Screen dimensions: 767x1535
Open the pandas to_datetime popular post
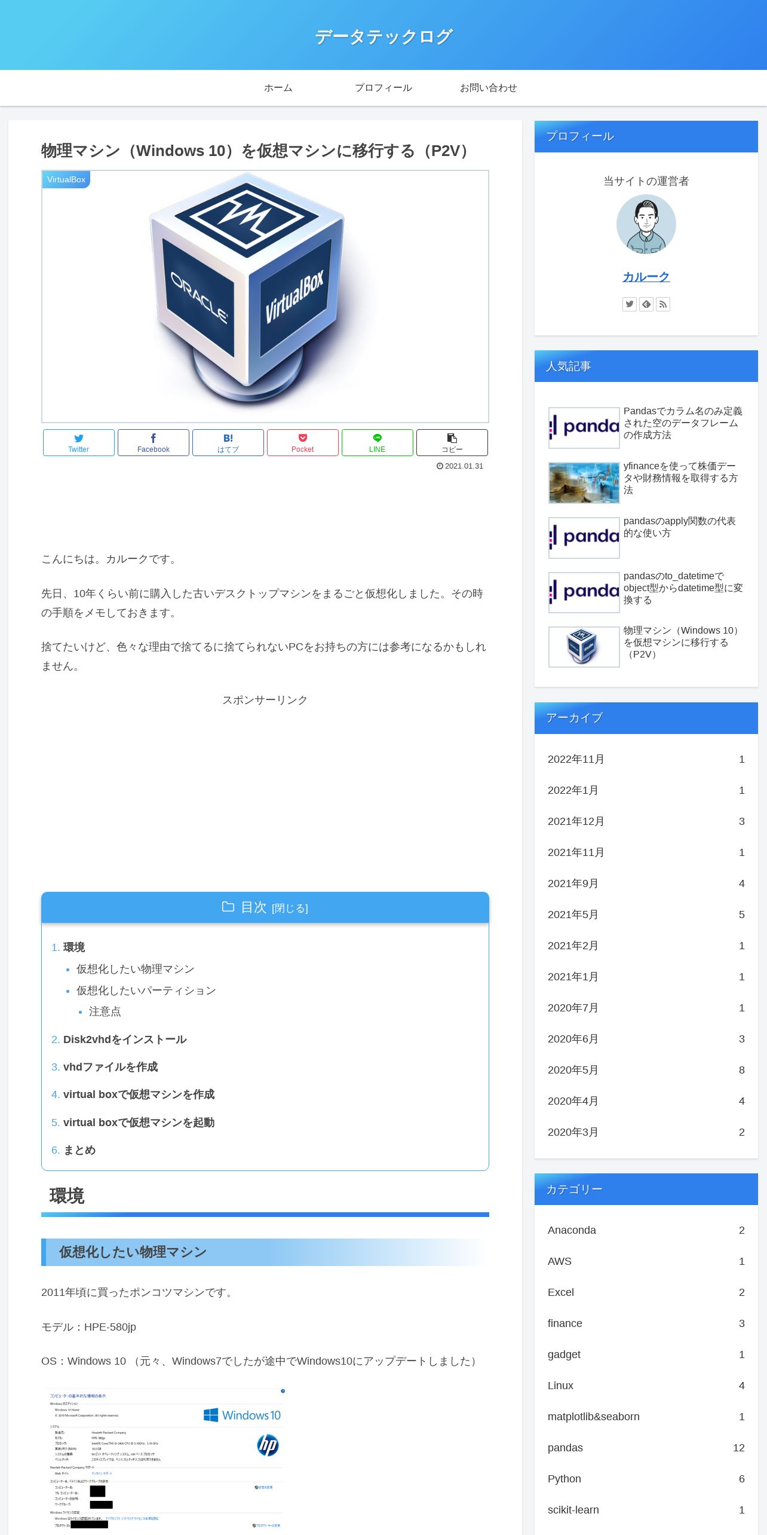tap(646, 593)
